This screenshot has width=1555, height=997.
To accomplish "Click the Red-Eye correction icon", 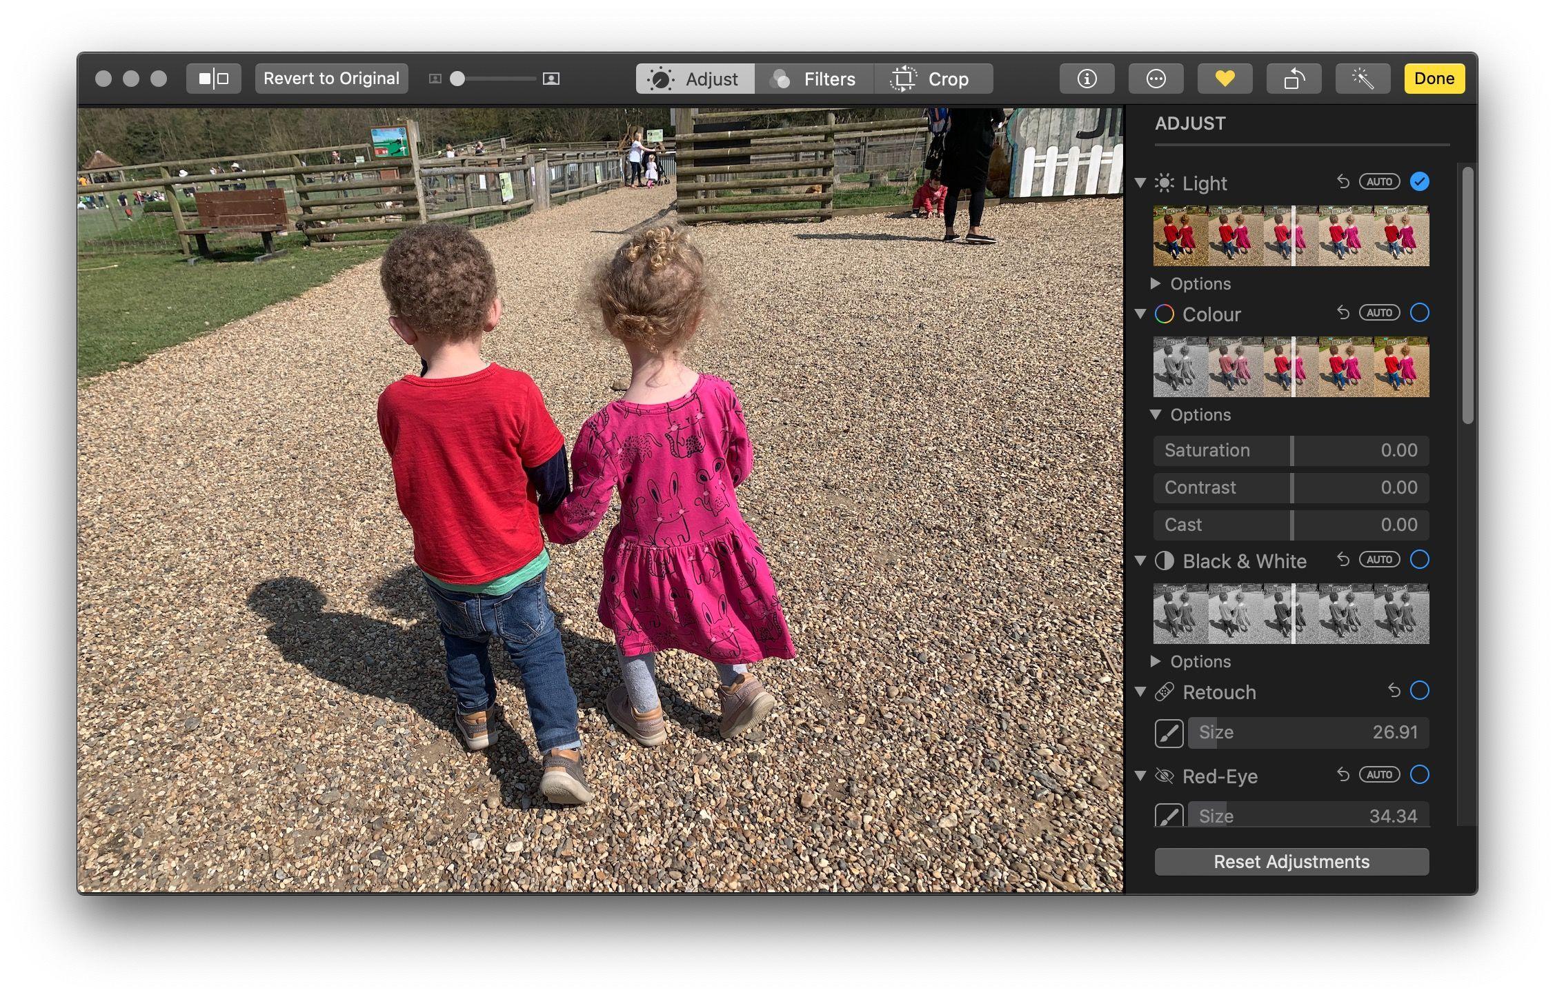I will 1166,775.
